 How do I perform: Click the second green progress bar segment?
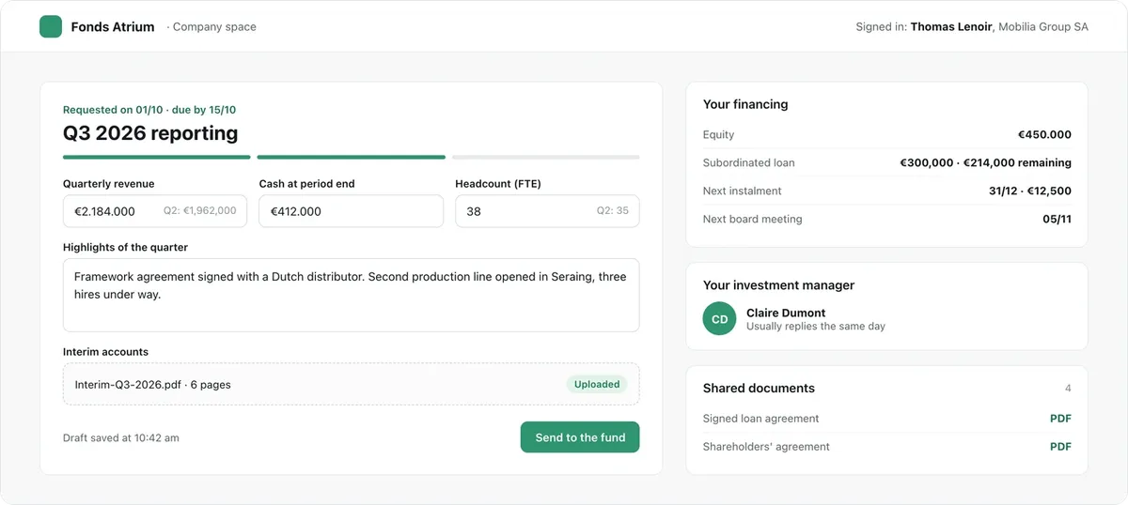[352, 157]
